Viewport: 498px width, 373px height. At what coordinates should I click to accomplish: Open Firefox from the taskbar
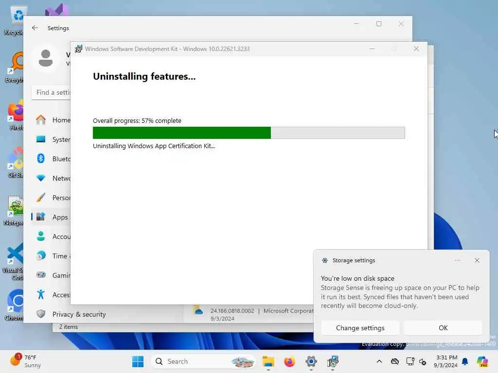(289, 361)
